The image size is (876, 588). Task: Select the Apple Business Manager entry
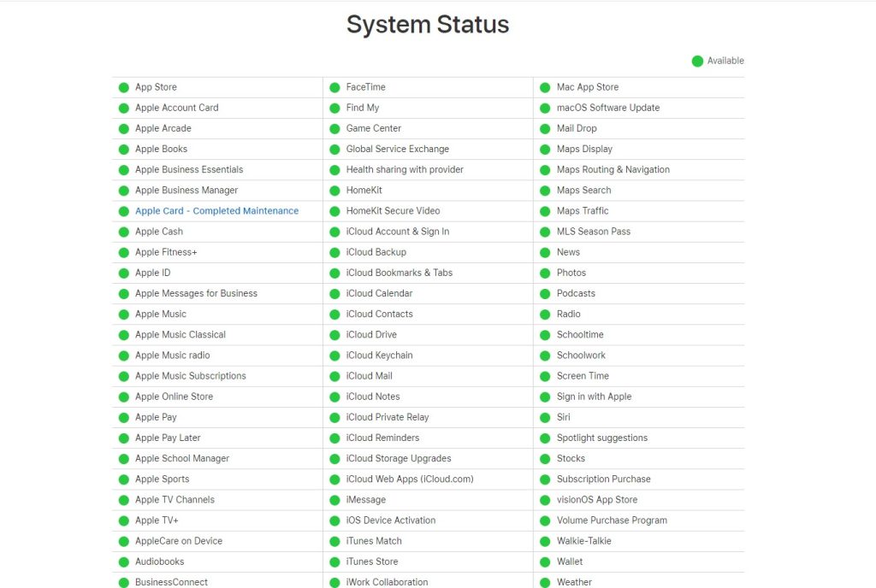tap(186, 191)
